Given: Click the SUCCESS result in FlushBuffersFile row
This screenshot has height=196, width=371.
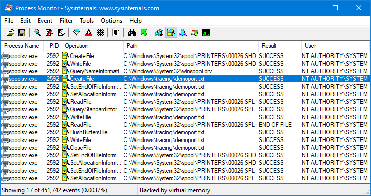Looking at the screenshot, I should coord(271,132).
